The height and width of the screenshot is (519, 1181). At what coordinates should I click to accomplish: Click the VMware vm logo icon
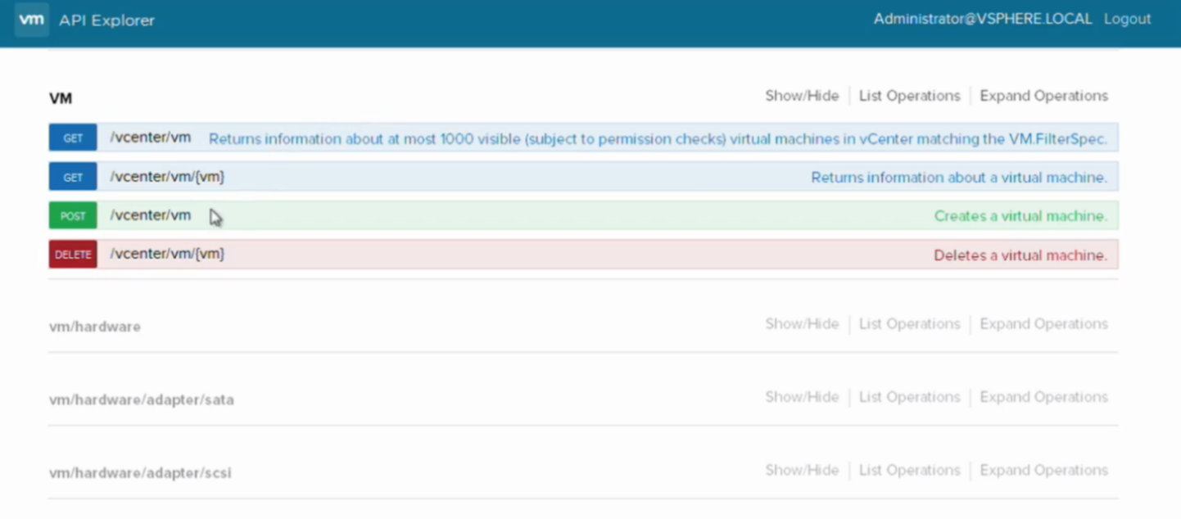point(32,20)
